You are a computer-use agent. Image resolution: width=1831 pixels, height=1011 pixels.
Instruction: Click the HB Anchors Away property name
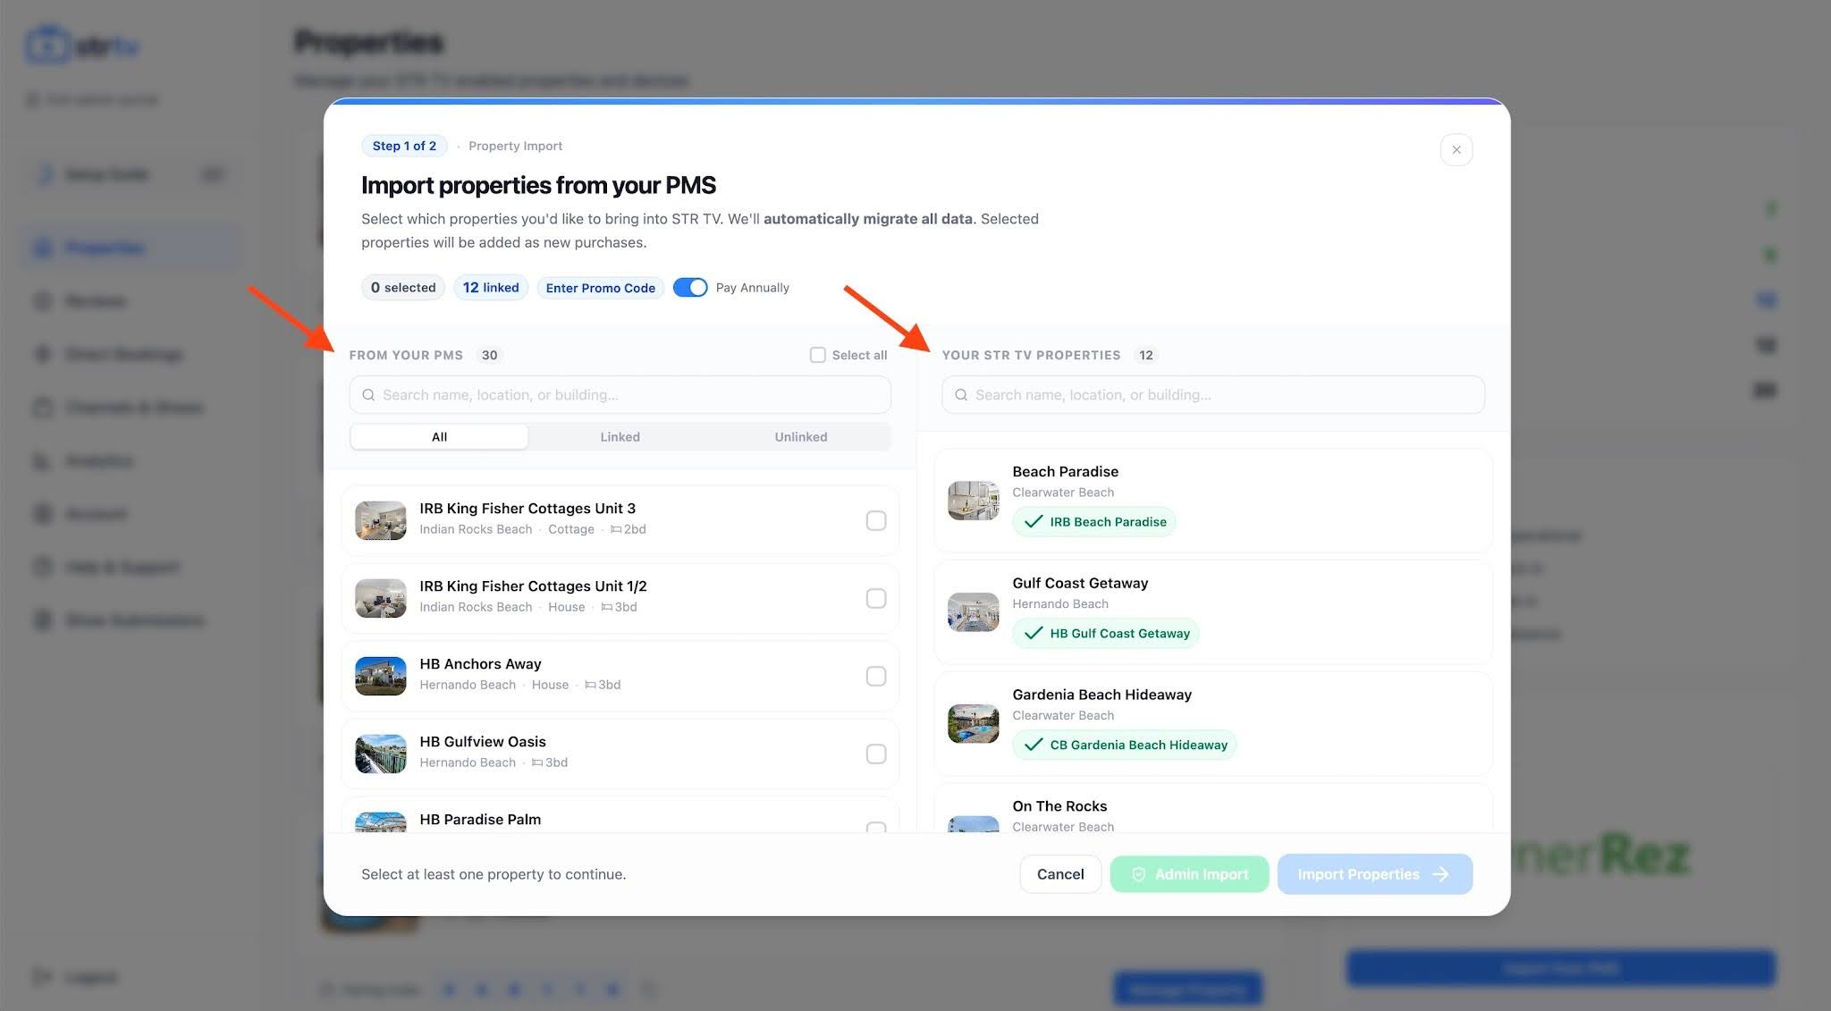(x=480, y=664)
